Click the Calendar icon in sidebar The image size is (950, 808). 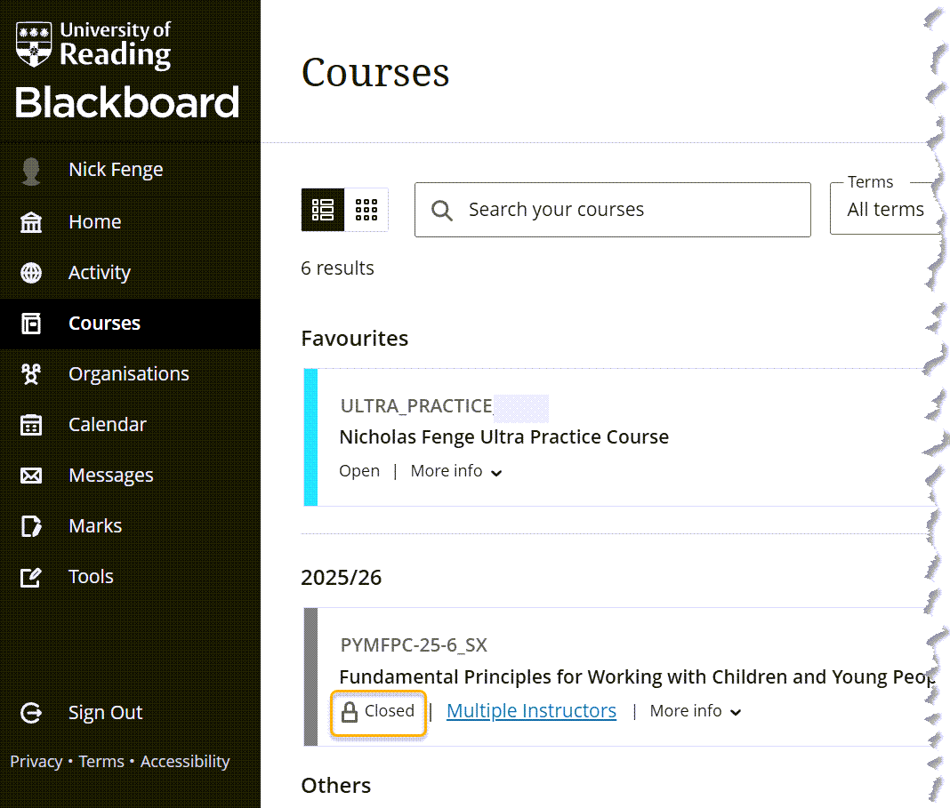click(x=31, y=425)
